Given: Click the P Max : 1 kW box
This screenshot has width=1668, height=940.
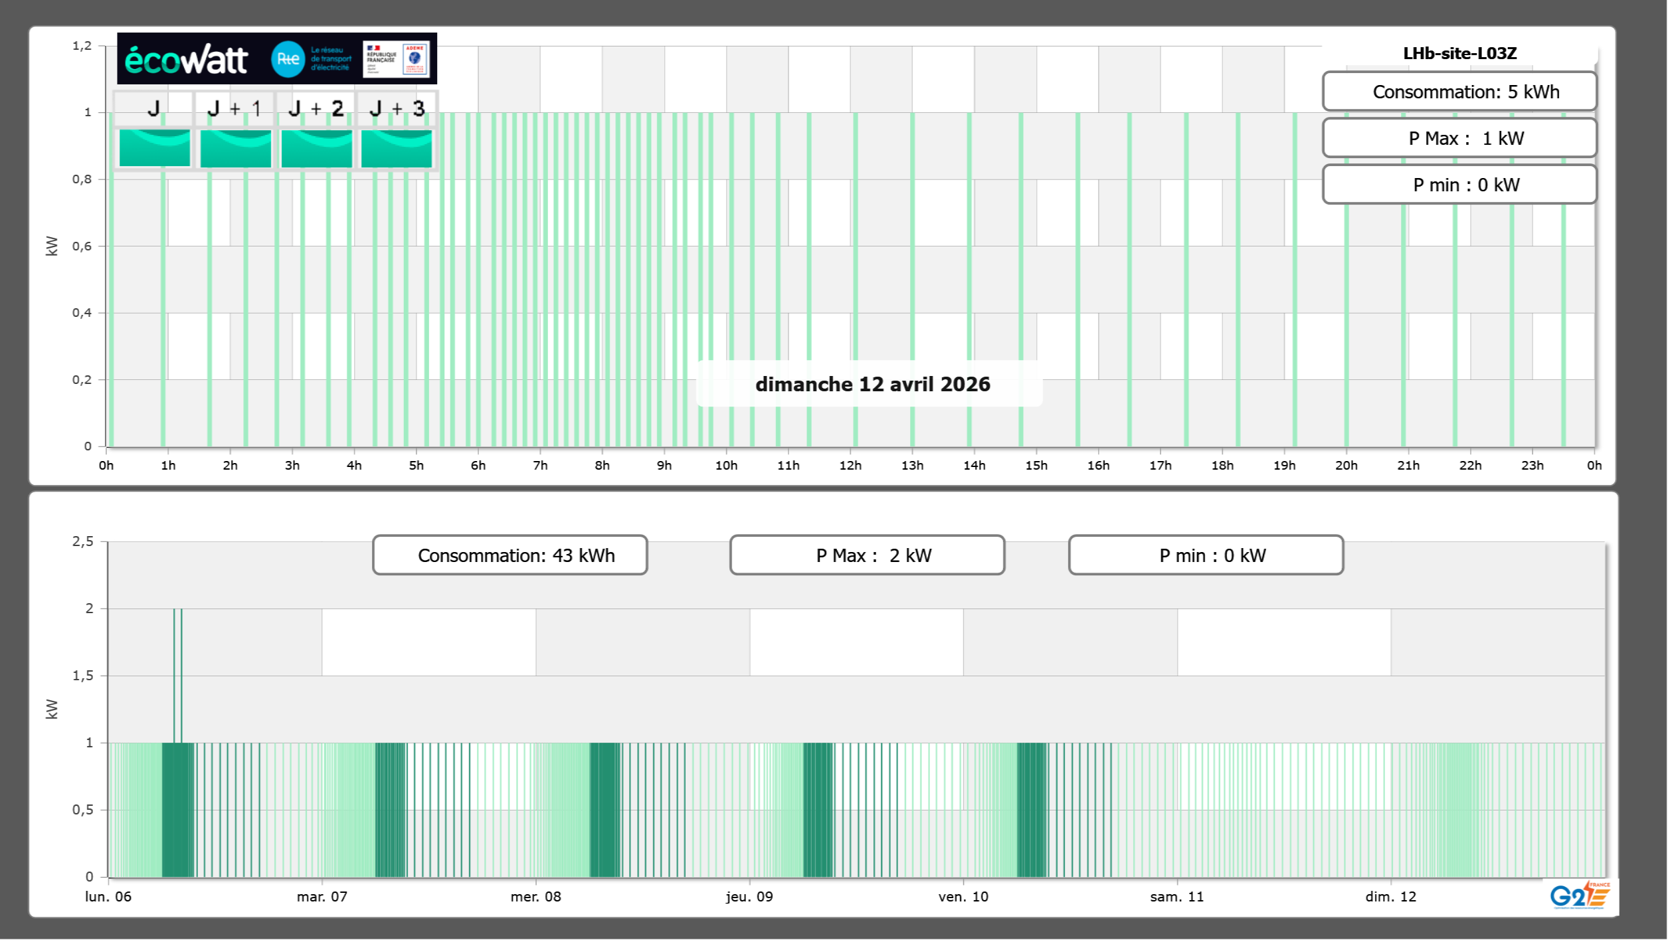Looking at the screenshot, I should pos(1459,138).
